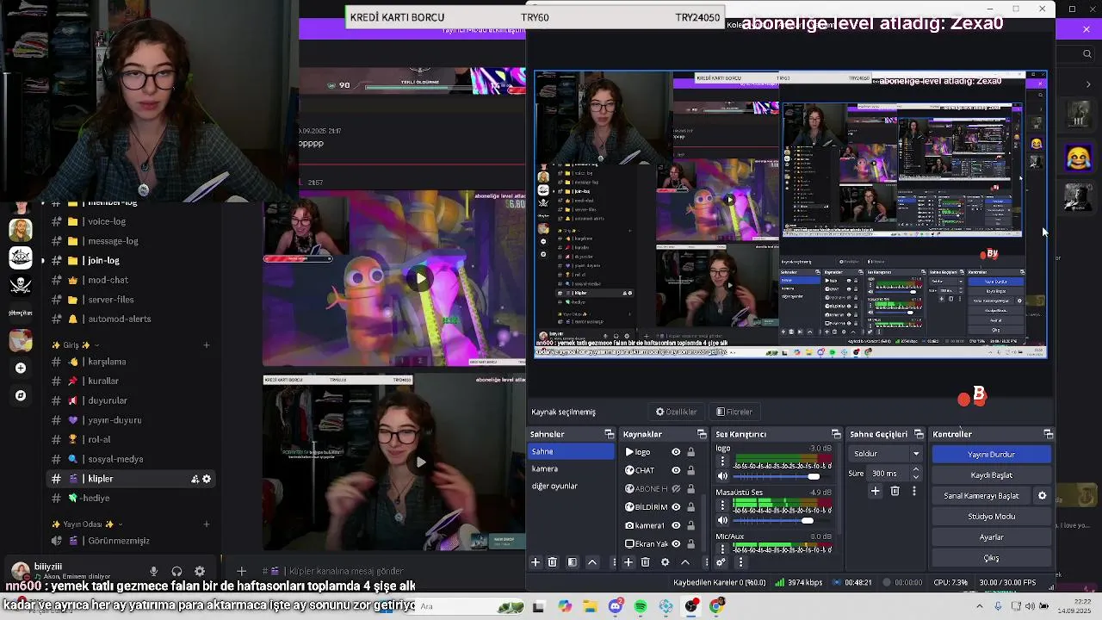The image size is (1102, 620).
Task: Open virtual camera settings gear
Action: tap(1043, 496)
